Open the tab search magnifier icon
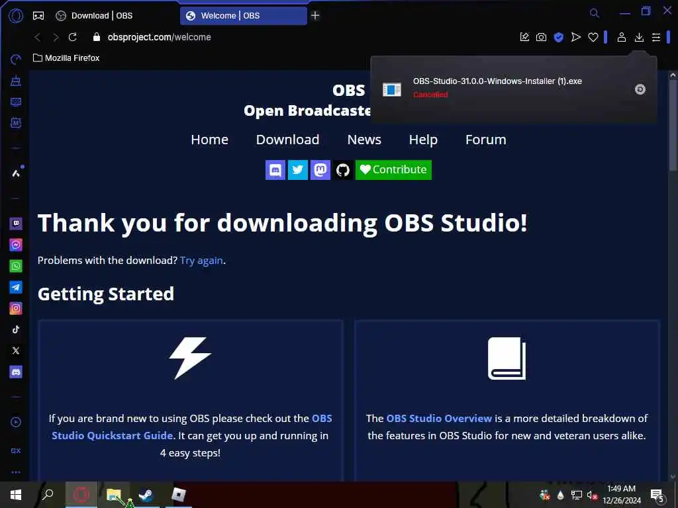 coord(595,13)
